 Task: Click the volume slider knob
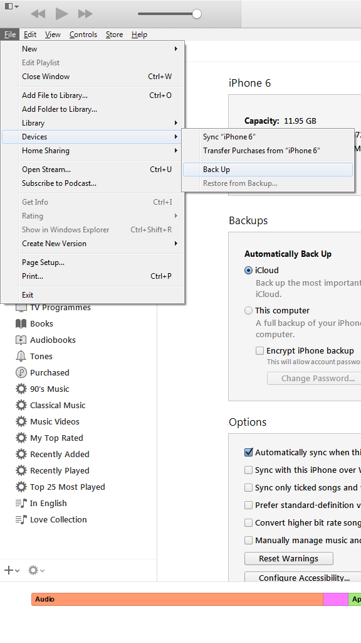[197, 14]
